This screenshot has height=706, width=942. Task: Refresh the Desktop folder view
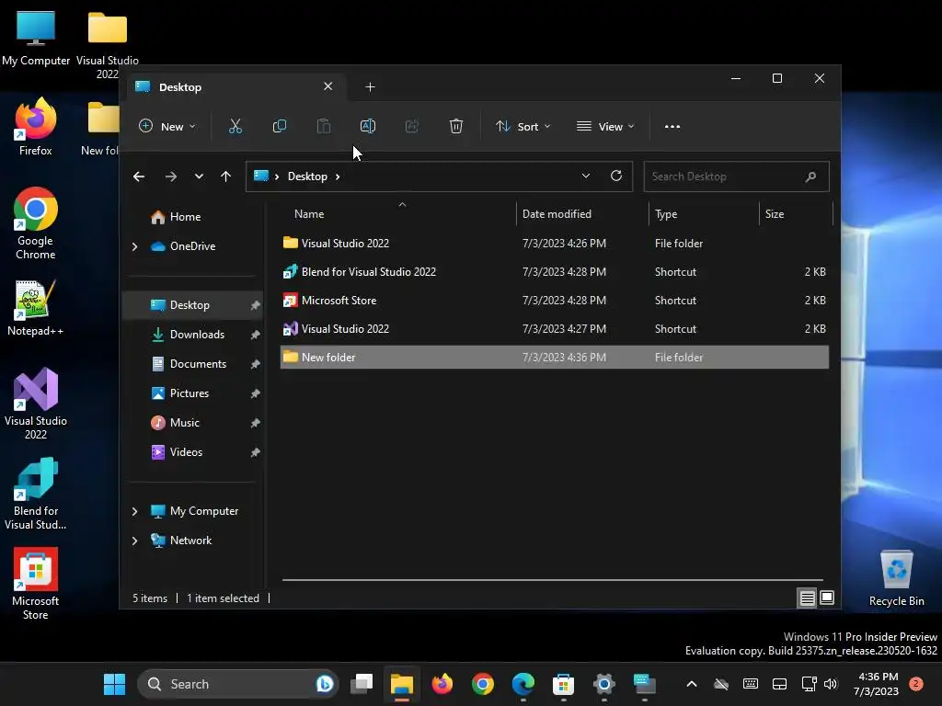click(616, 176)
